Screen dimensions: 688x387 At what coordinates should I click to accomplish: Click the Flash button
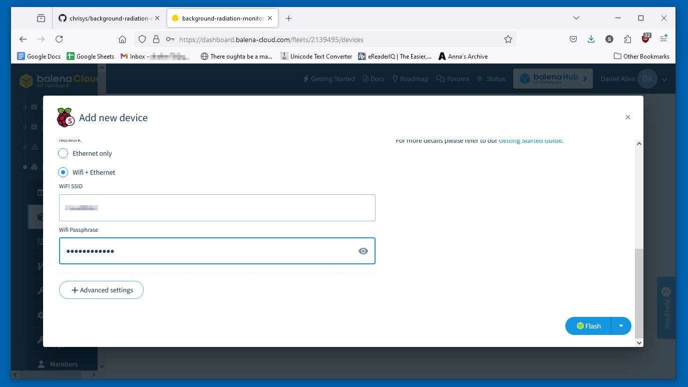coord(588,326)
